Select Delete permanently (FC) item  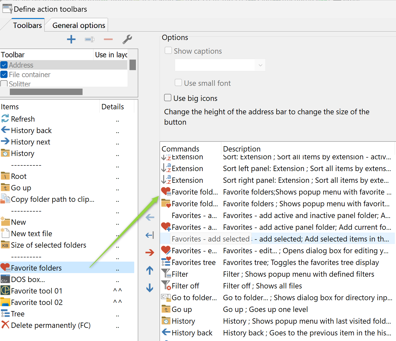[x=51, y=325]
